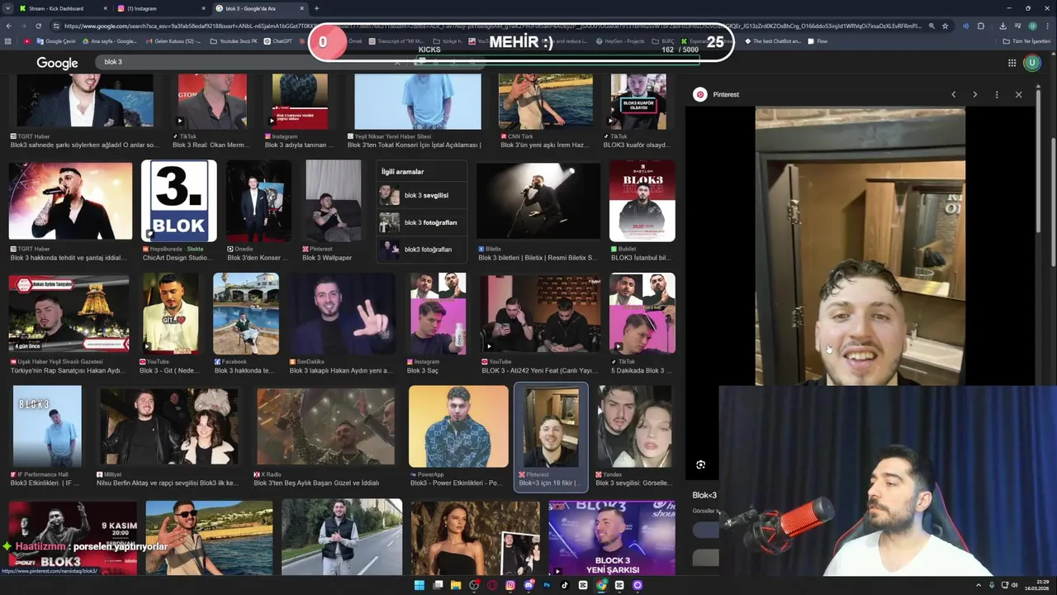Open ChatGPT bookmark
Screen dimensions: 1057x595
pyautogui.click(x=277, y=40)
